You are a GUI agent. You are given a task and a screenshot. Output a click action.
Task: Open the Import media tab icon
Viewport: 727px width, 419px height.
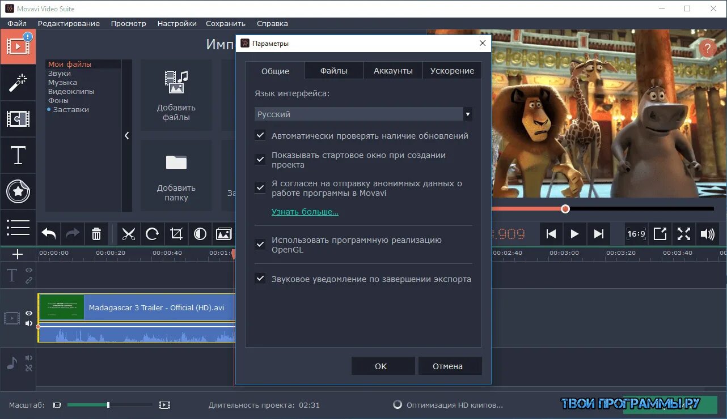tap(18, 46)
